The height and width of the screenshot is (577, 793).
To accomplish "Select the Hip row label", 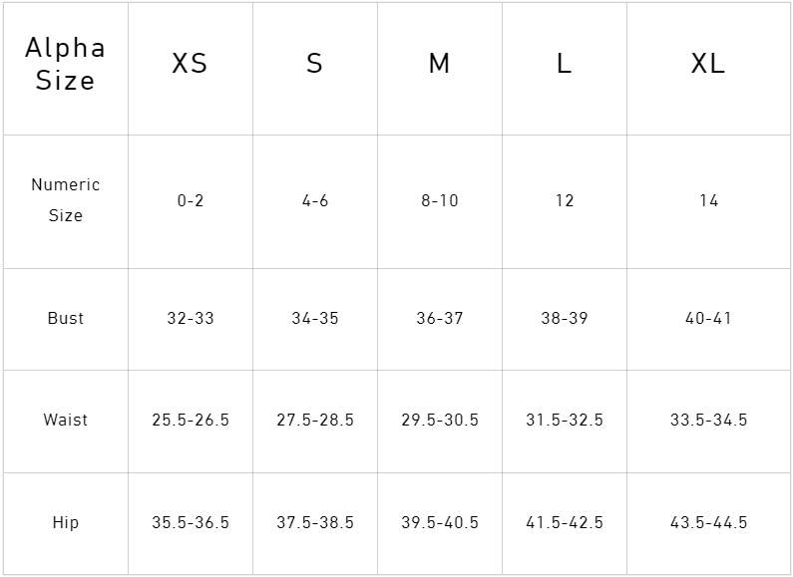I will 65,523.
